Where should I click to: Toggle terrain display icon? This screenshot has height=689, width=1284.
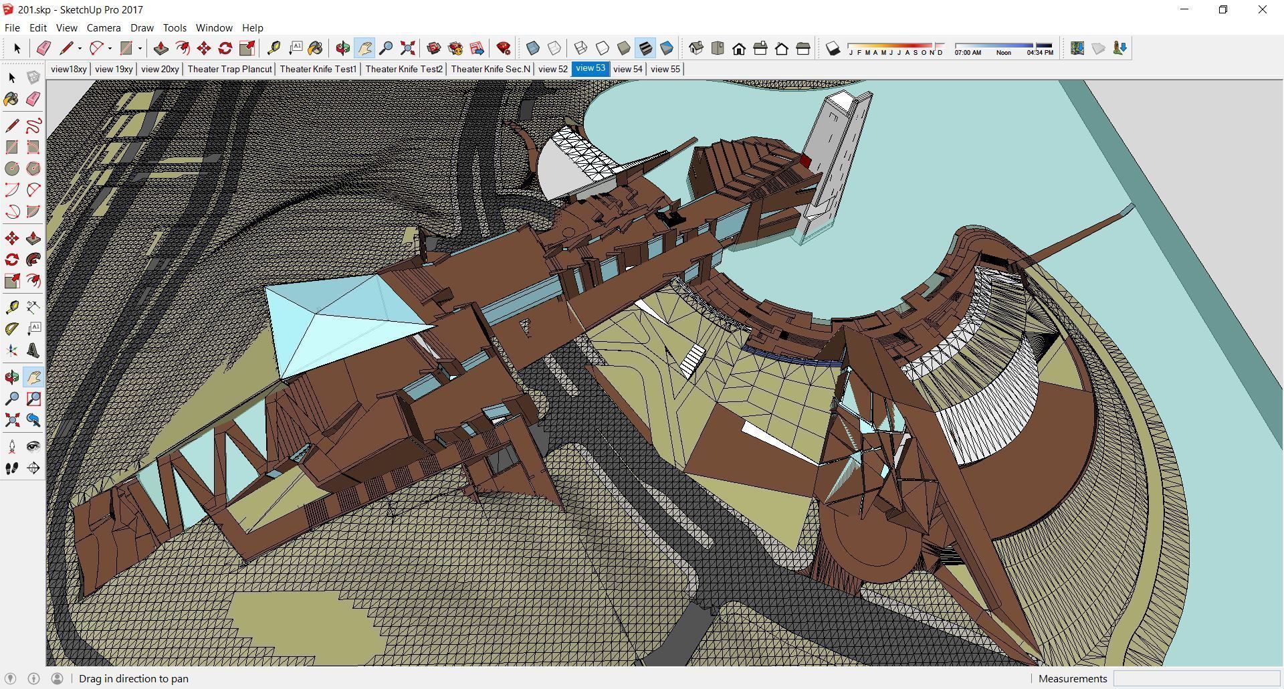coord(1099,48)
